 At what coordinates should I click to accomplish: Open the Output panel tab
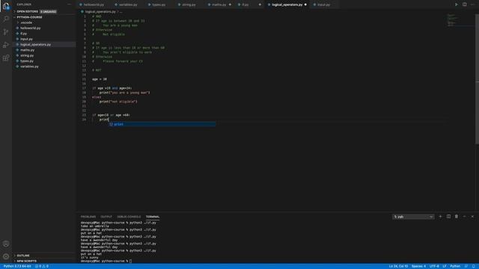(106, 217)
